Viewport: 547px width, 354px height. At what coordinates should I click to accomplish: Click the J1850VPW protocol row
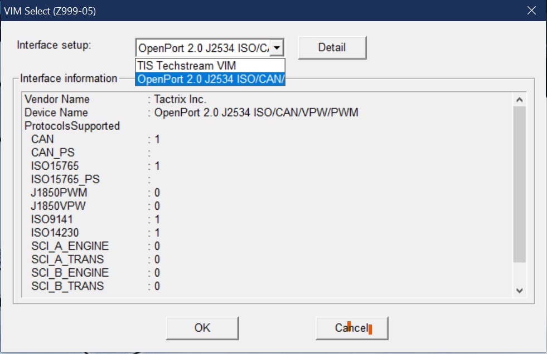coord(58,206)
